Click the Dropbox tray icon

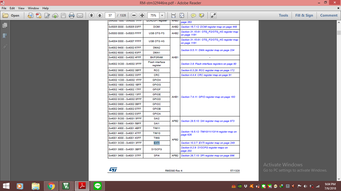tap(245, 186)
